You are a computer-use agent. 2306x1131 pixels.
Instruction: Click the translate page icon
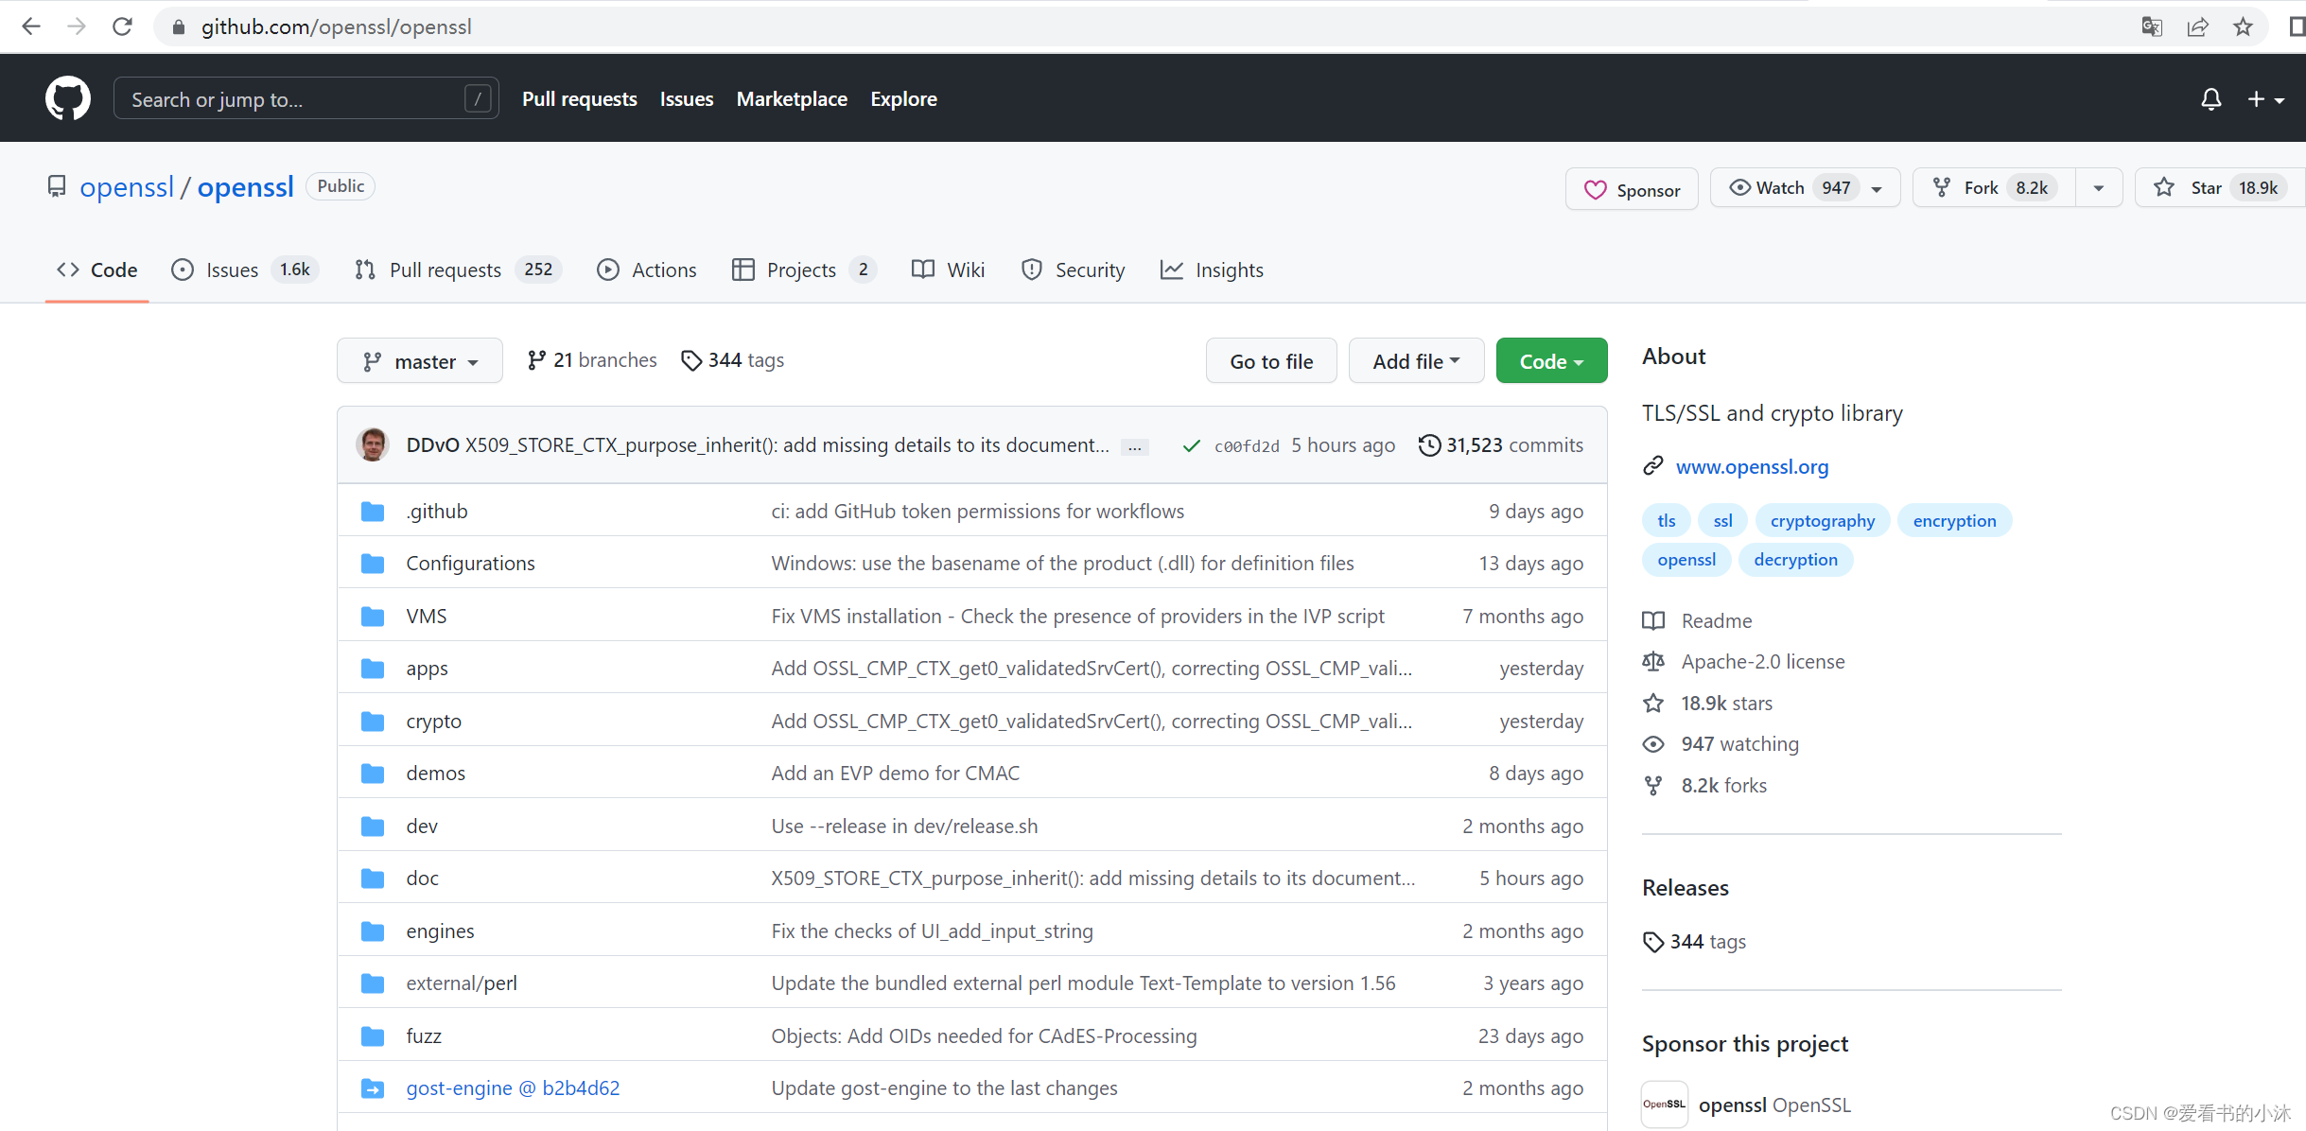point(2152,26)
